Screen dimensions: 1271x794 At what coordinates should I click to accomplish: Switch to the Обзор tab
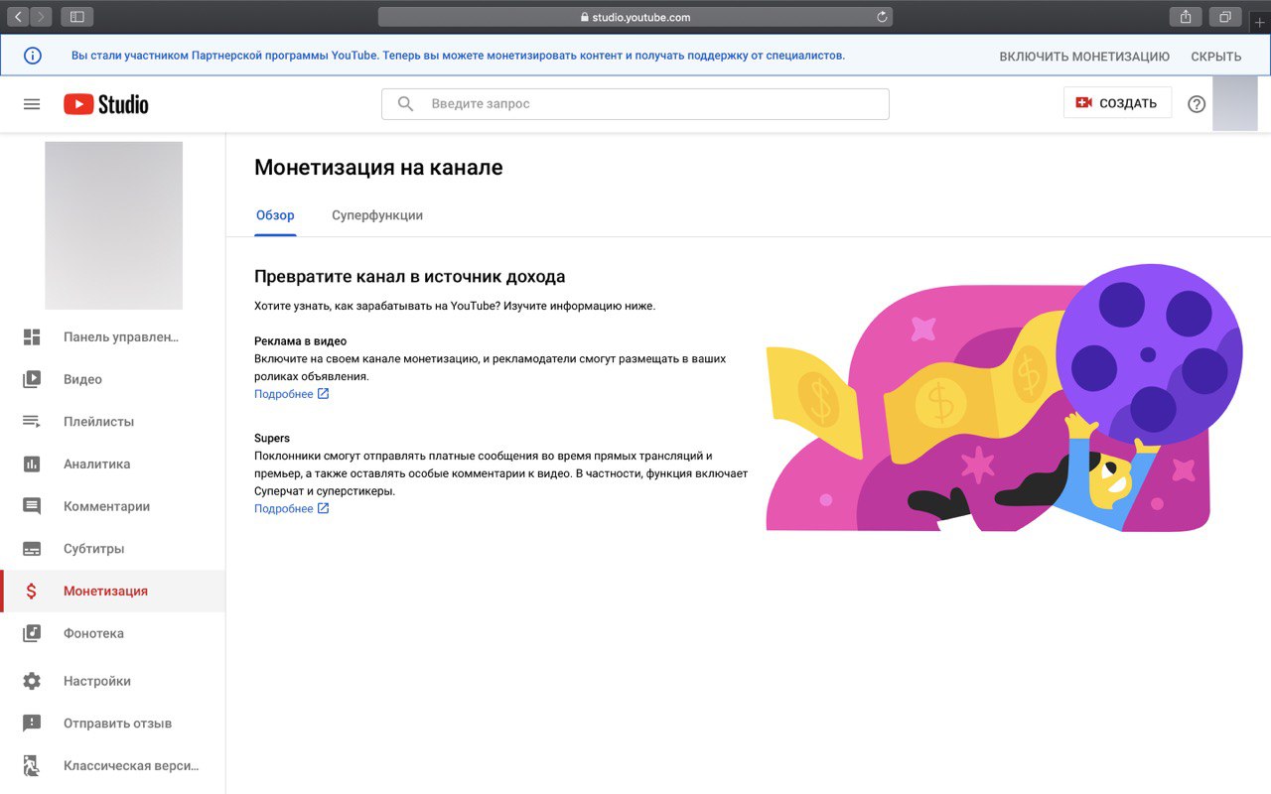click(x=275, y=215)
